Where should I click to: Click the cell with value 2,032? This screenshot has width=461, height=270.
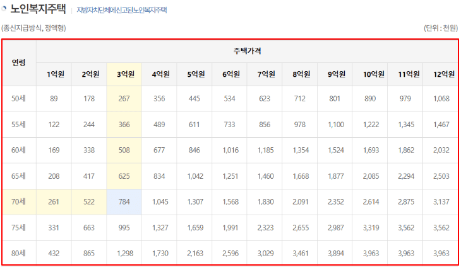[x=440, y=150]
